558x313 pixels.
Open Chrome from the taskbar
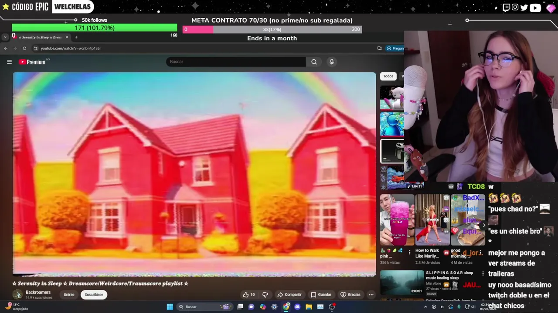click(286, 306)
